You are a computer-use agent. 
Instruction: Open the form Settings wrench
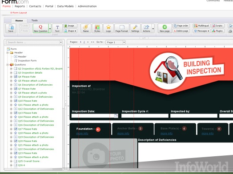tap(135, 28)
